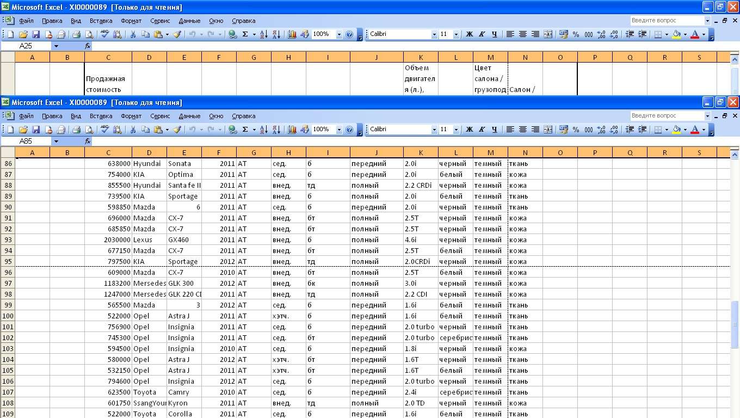Toggle Underline (Ч) in front window

click(495, 130)
